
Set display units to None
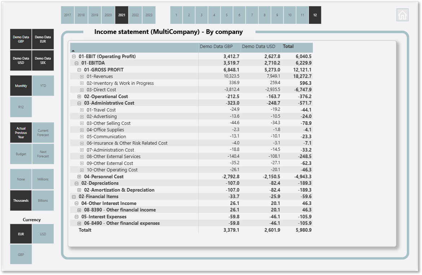[21, 179]
